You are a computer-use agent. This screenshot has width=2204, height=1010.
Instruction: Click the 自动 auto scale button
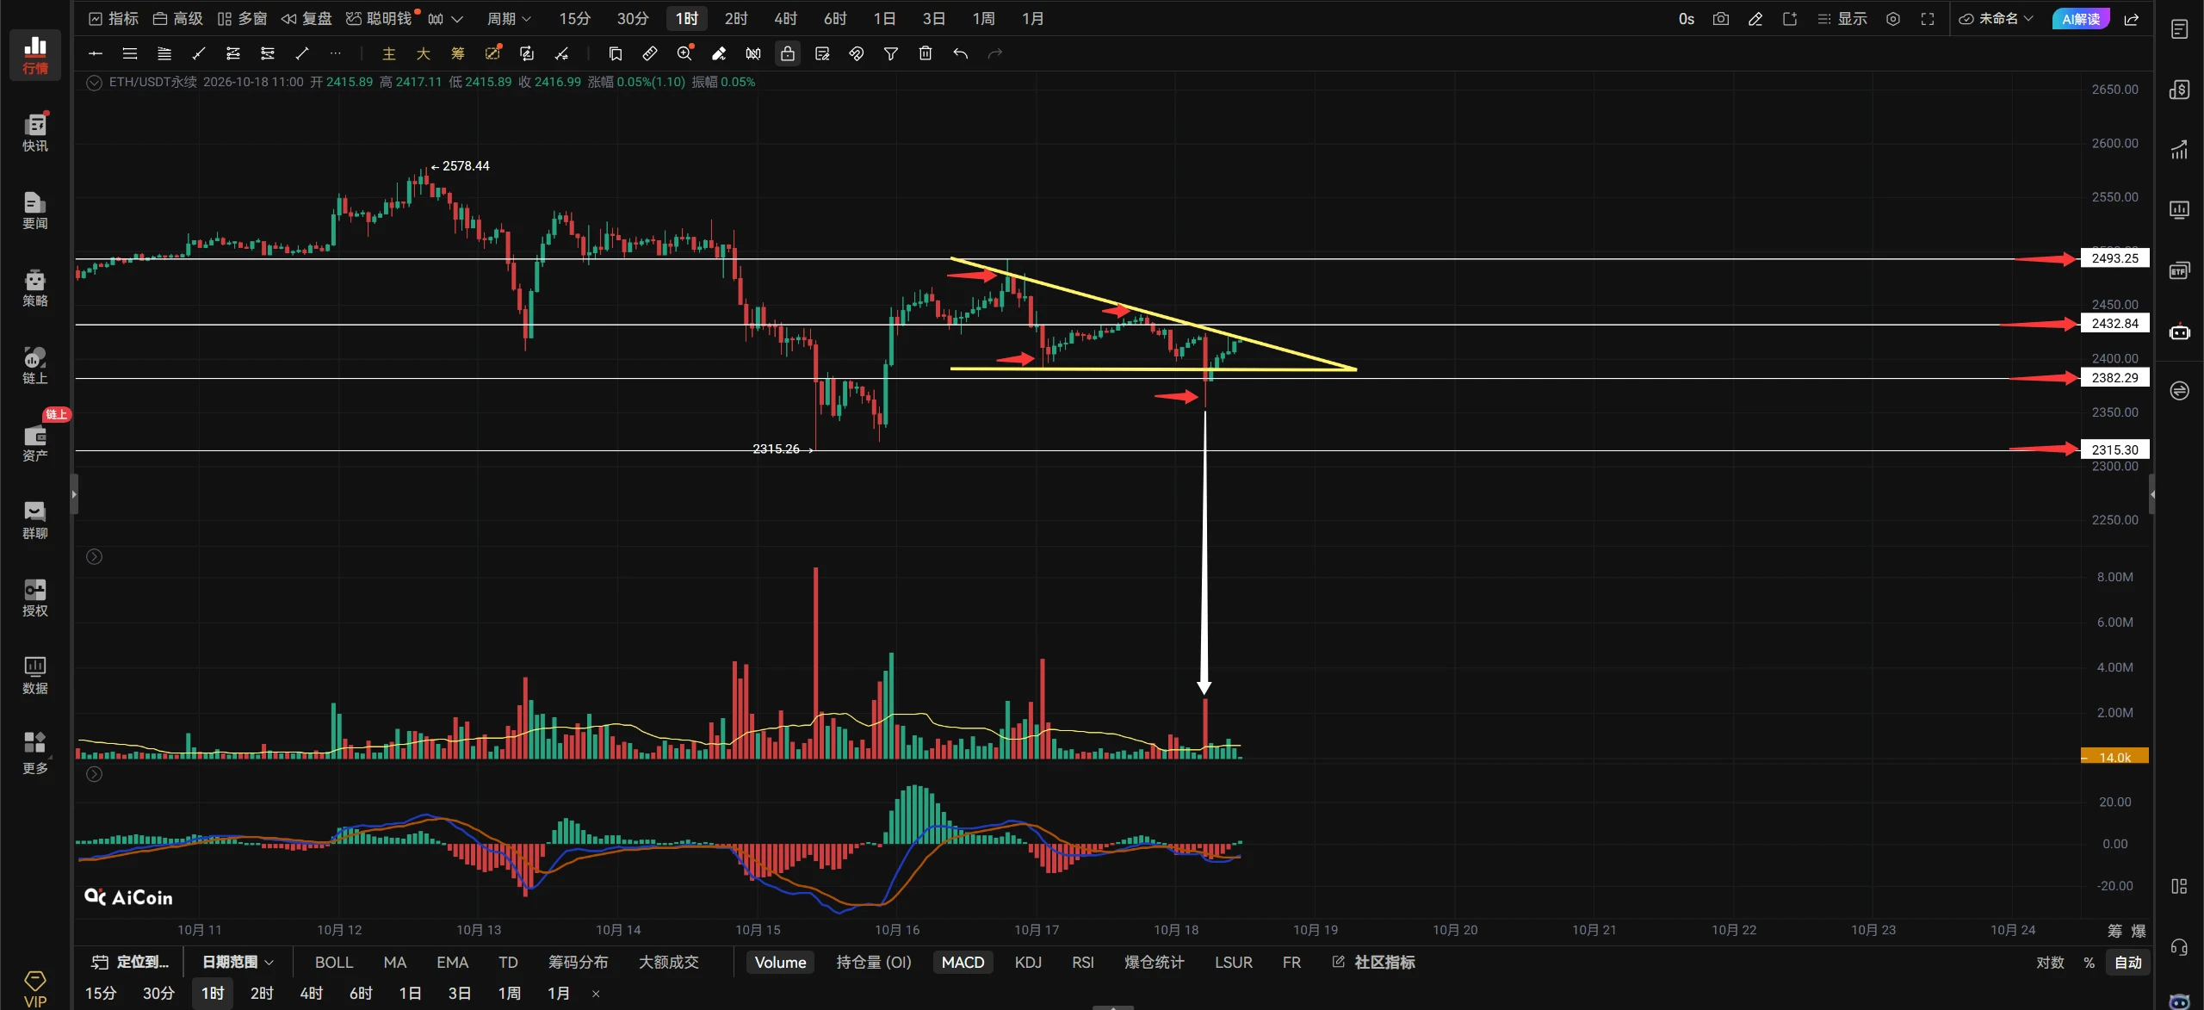click(x=2128, y=962)
